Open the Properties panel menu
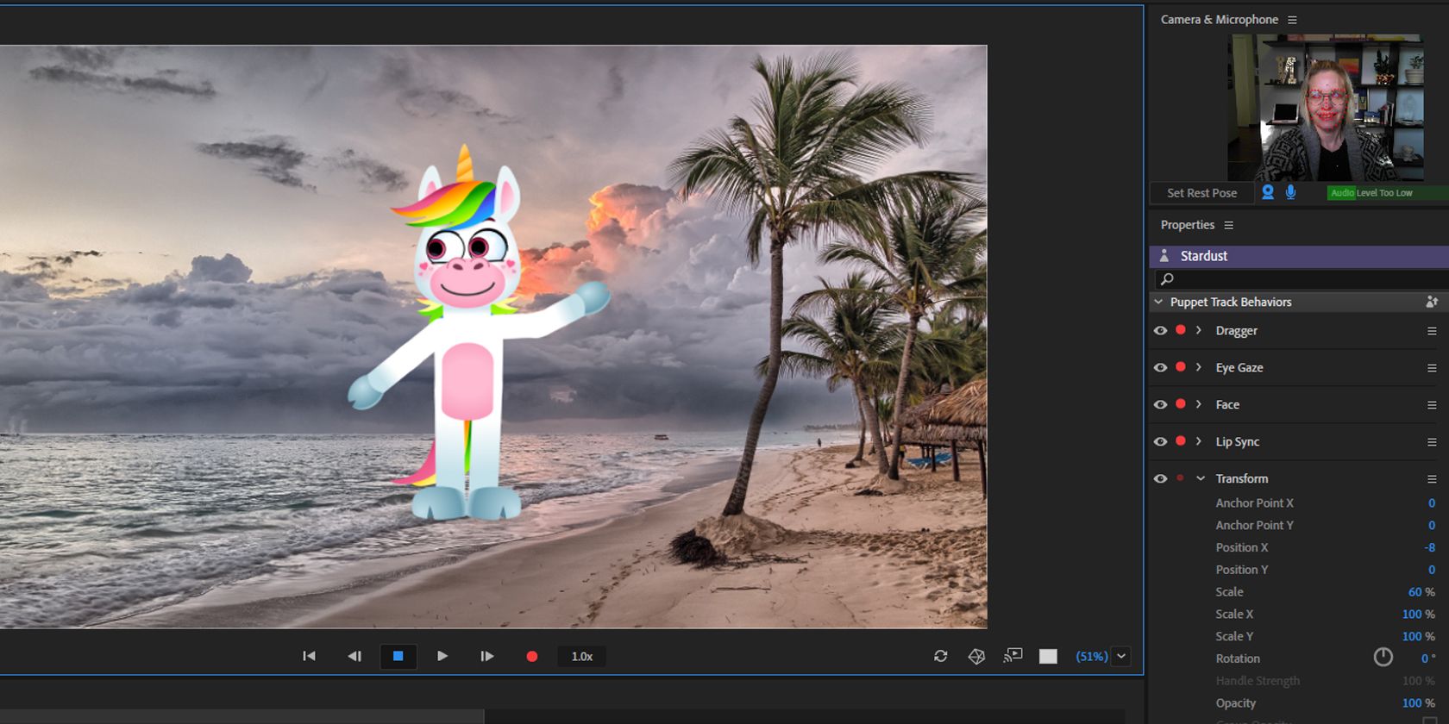1449x724 pixels. (1228, 226)
